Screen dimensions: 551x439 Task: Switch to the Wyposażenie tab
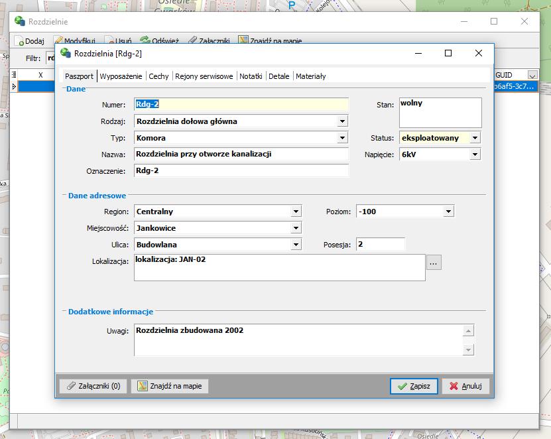pyautogui.click(x=121, y=76)
